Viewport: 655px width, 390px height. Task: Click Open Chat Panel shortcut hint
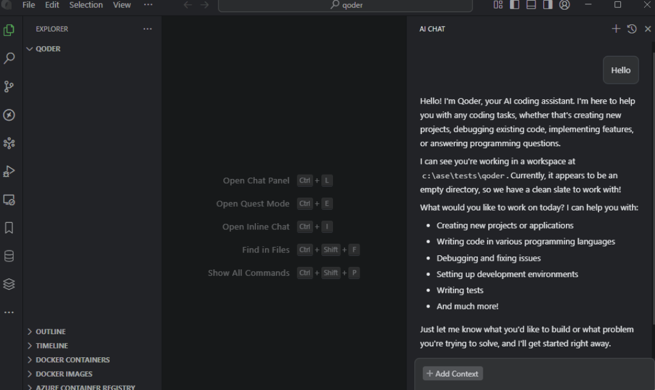278,181
